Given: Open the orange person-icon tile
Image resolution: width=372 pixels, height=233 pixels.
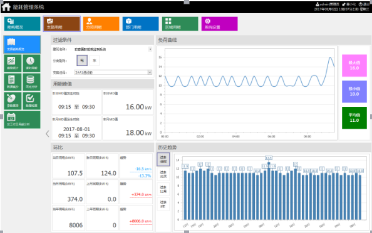Looking at the screenshot, I should 101,24.
